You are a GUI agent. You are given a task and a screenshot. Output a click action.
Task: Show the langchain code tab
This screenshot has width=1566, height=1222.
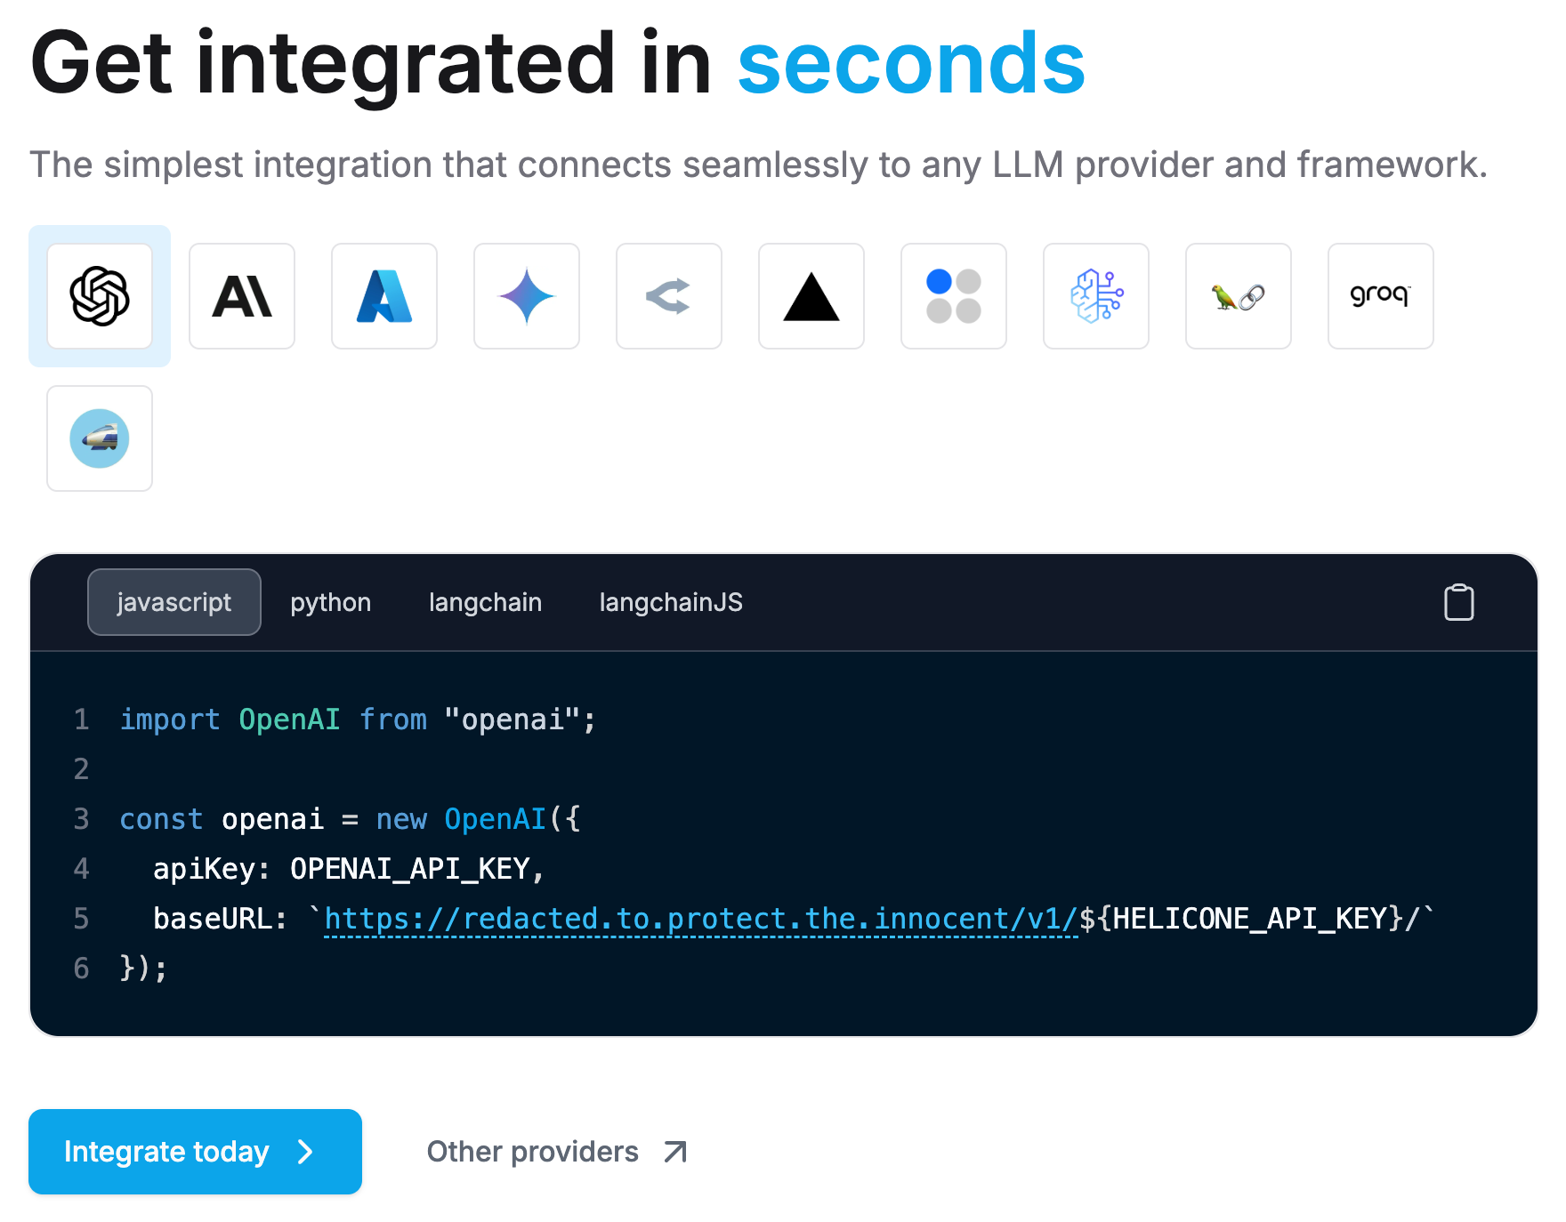[486, 602]
